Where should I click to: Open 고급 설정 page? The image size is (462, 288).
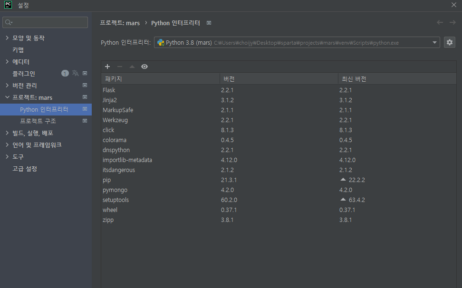(25, 169)
